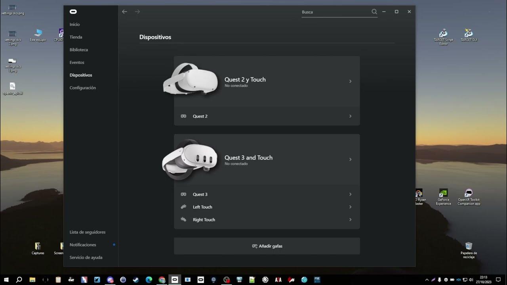The width and height of the screenshot is (507, 285).
Task: Open the settings dcs 3.png desktop file
Action: [x=13, y=65]
